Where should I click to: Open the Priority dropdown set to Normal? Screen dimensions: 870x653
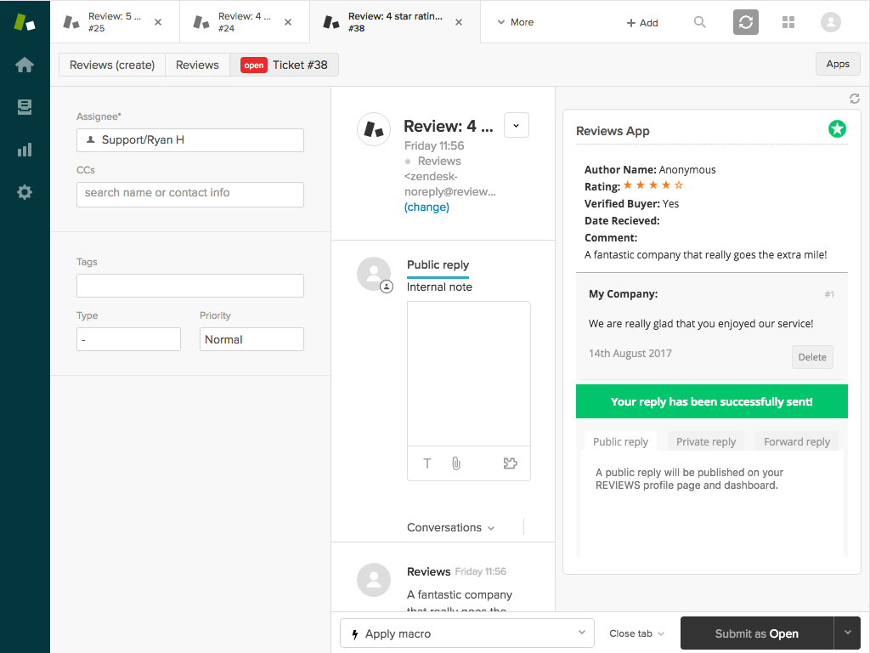251,338
